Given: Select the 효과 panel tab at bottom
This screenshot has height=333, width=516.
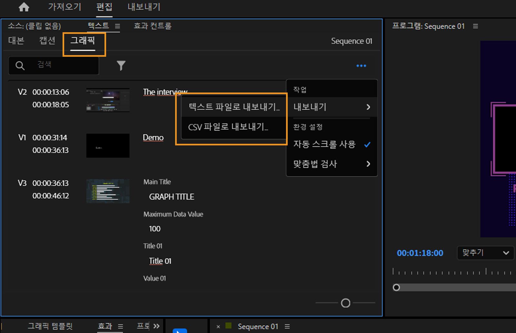Looking at the screenshot, I should click(105, 326).
